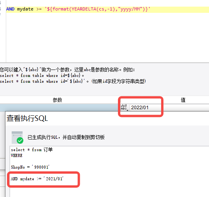Viewport: 209px width, 197px height.
Task: Click the 参数 column header
Action: tap(57, 100)
